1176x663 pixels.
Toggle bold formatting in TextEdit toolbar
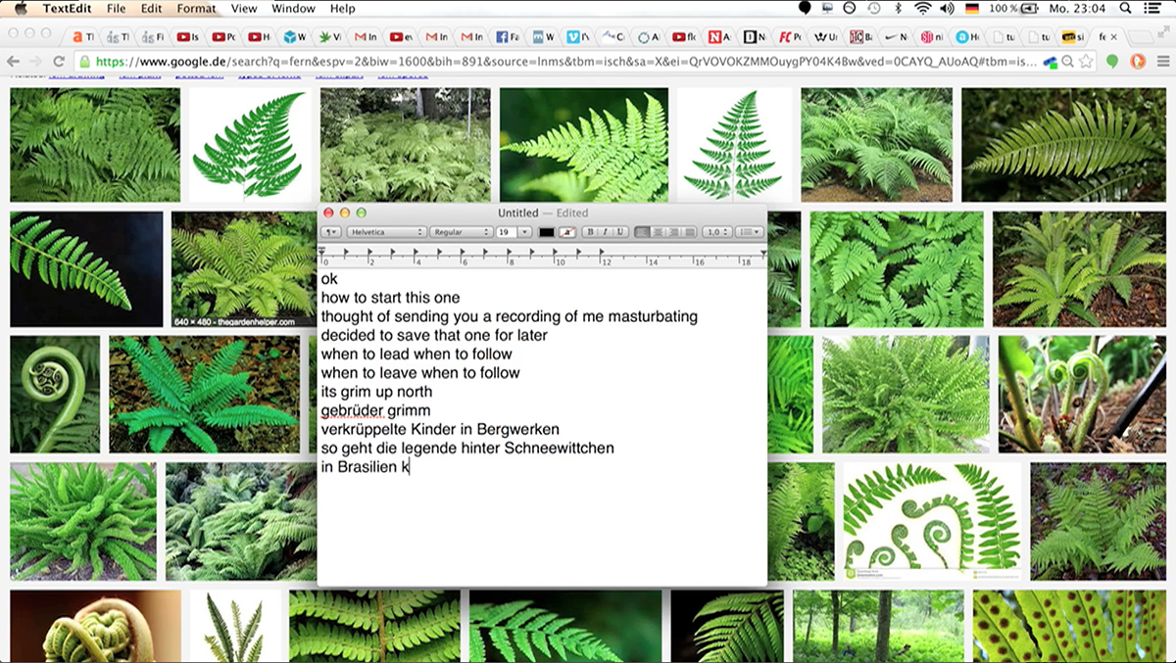click(590, 232)
